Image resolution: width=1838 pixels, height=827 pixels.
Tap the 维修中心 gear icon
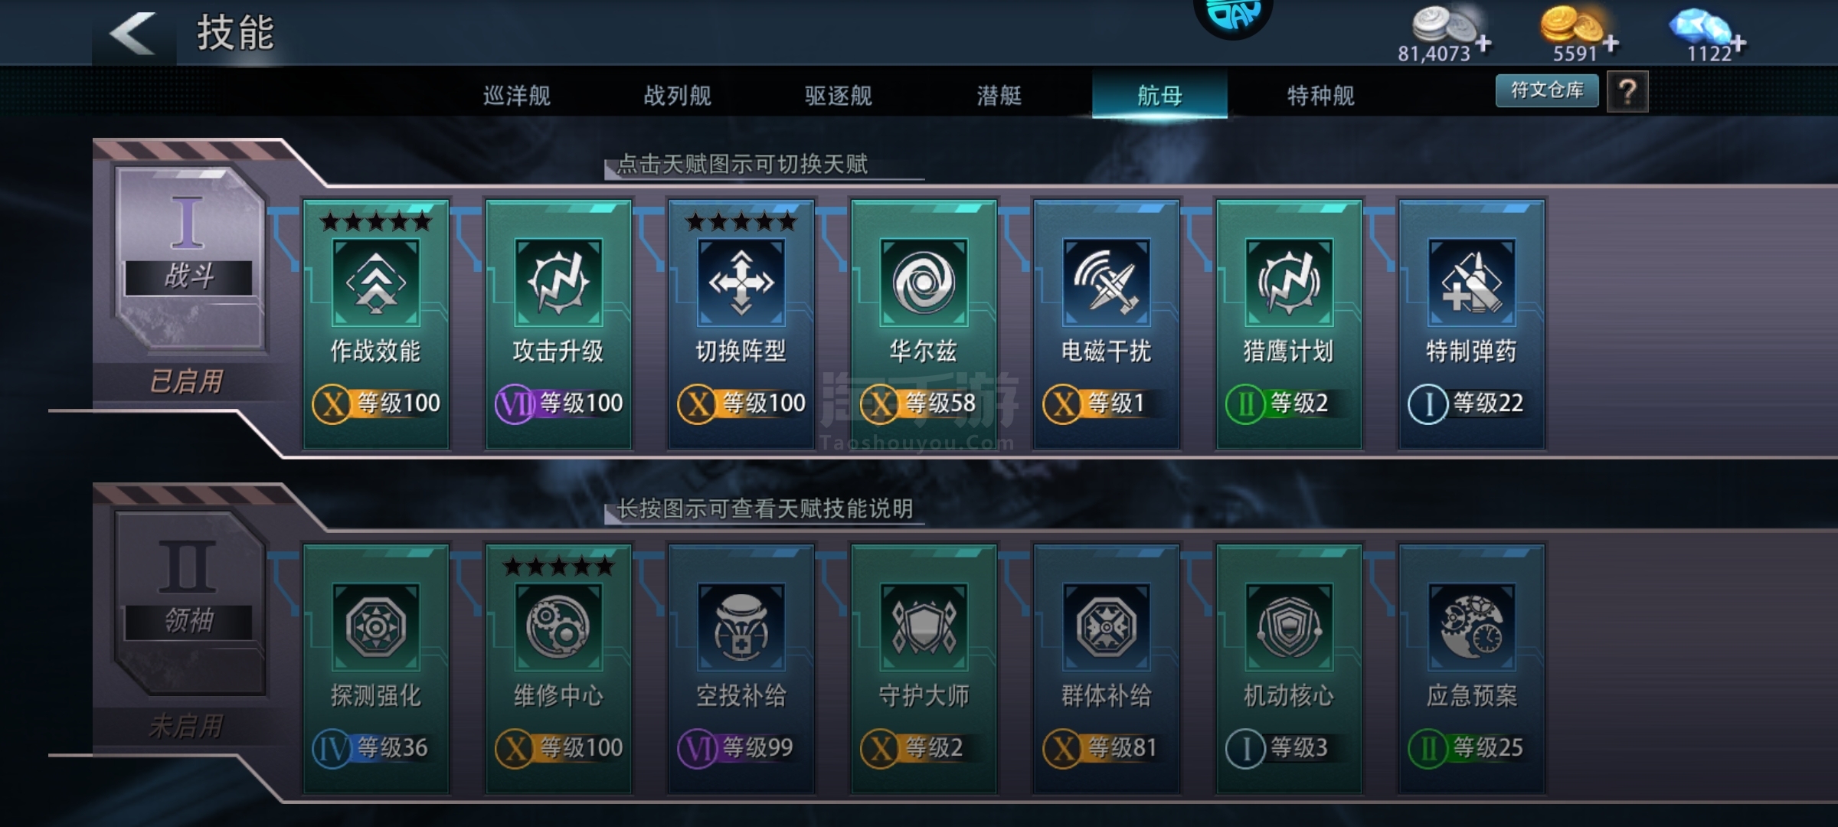tap(558, 627)
